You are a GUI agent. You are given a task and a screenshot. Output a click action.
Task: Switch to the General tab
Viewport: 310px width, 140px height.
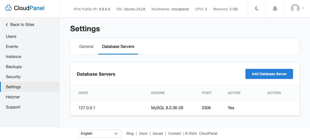point(86,46)
